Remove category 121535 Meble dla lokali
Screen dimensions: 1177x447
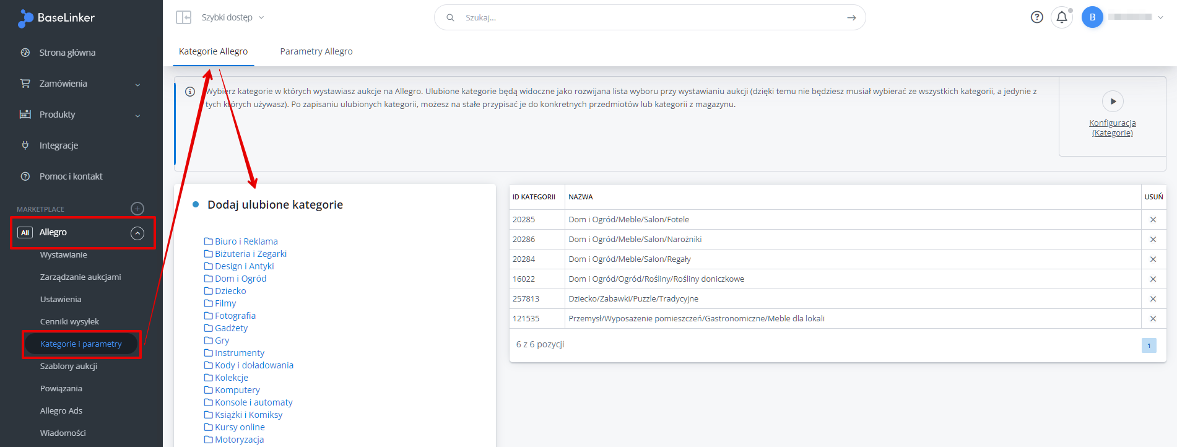(x=1153, y=319)
